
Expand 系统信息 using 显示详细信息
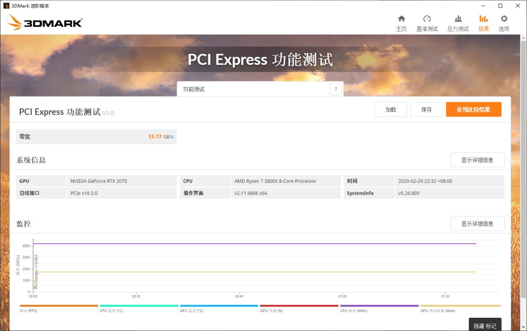tap(477, 160)
